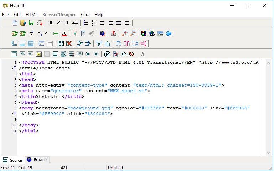Insert code tag <> icon
275x171 pixels.
click(124, 54)
